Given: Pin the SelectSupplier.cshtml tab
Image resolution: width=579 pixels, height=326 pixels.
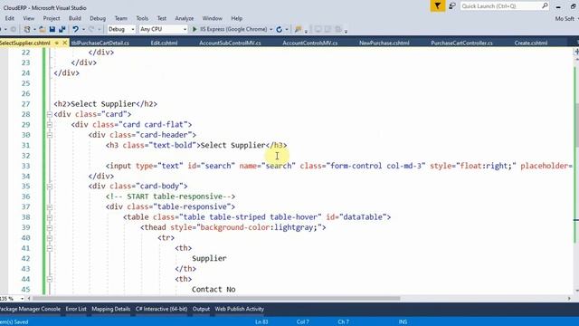Looking at the screenshot, I should (56, 43).
